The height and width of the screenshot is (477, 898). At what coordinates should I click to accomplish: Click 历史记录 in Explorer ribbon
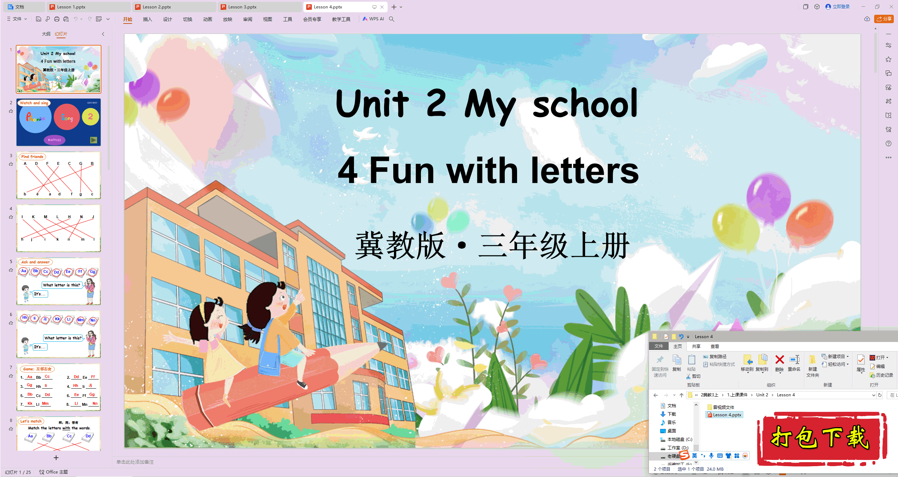pyautogui.click(x=882, y=375)
